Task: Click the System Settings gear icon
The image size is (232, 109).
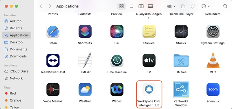Action: coord(213,31)
